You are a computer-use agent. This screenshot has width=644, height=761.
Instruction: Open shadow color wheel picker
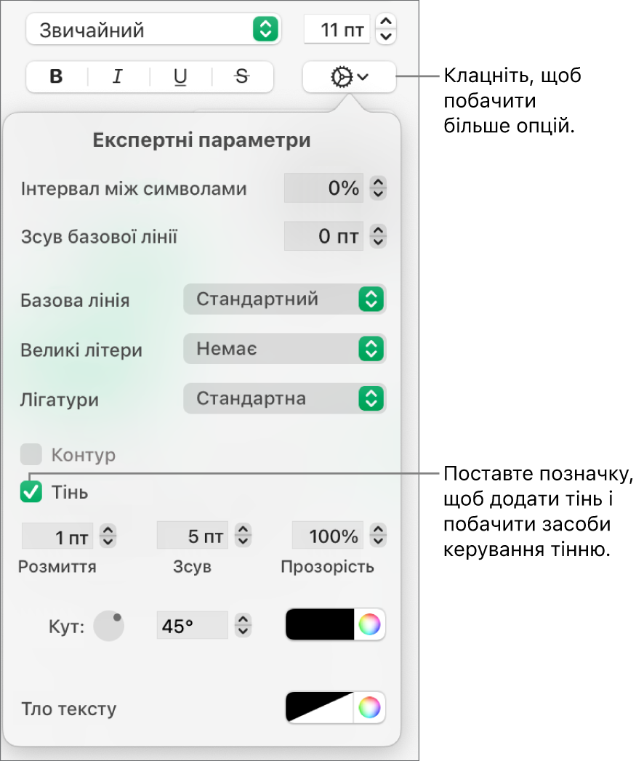tap(369, 624)
